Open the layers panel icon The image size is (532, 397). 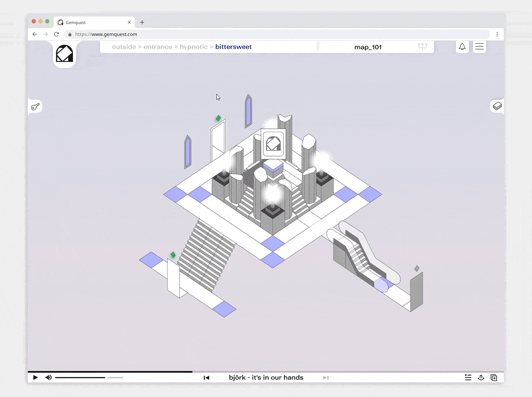497,106
